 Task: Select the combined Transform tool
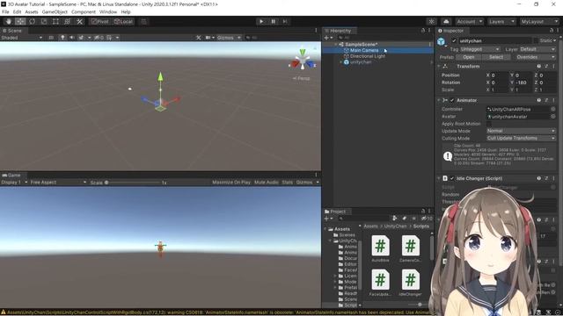67,21
